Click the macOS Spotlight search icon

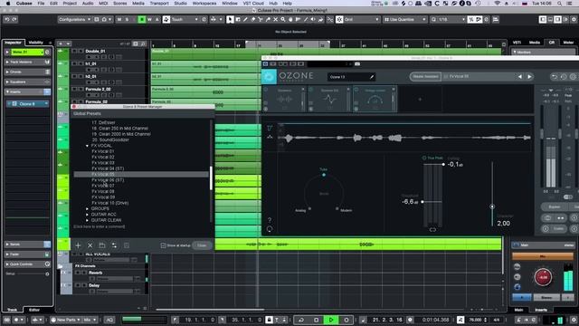(x=559, y=4)
